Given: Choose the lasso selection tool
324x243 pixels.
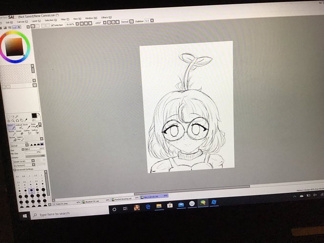Looking at the screenshot, I should tap(12, 117).
